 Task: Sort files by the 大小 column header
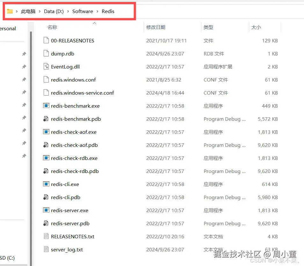click(x=256, y=27)
